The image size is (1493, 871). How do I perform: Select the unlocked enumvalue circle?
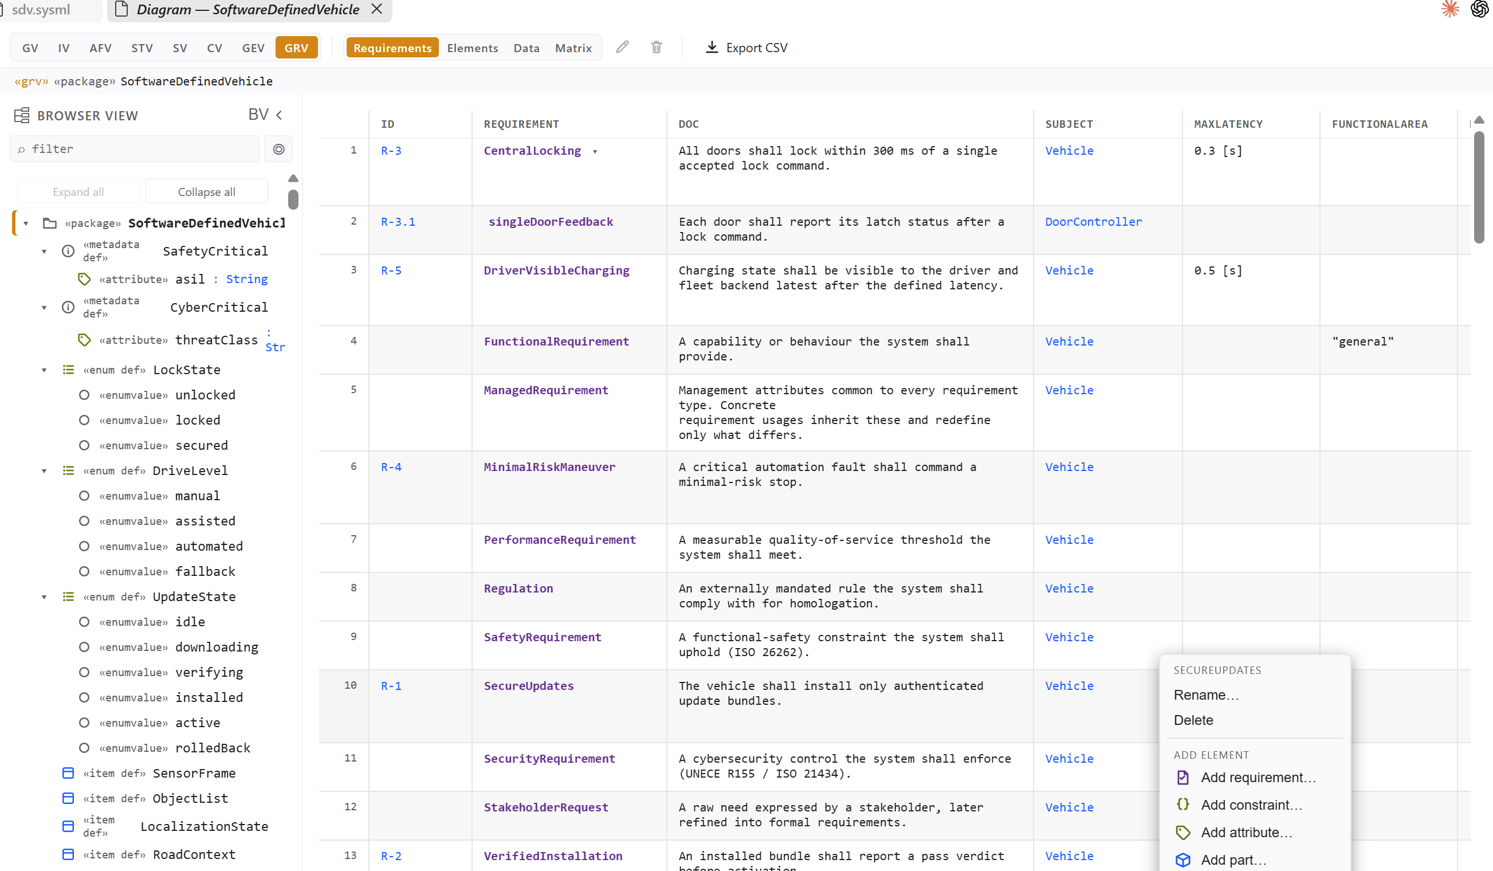[x=84, y=395]
